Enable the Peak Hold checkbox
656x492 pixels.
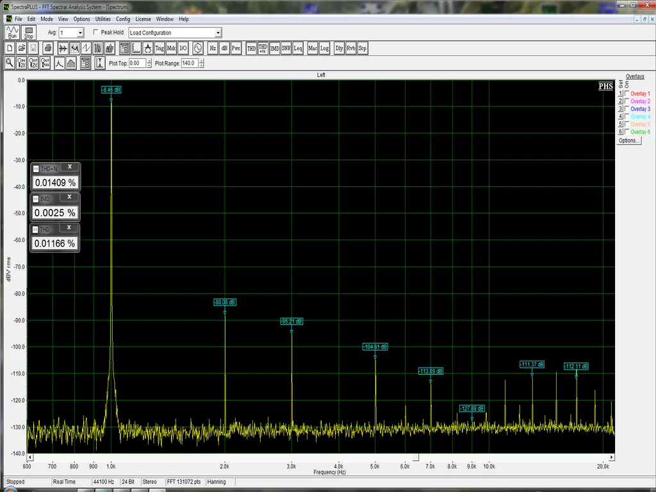click(x=97, y=33)
